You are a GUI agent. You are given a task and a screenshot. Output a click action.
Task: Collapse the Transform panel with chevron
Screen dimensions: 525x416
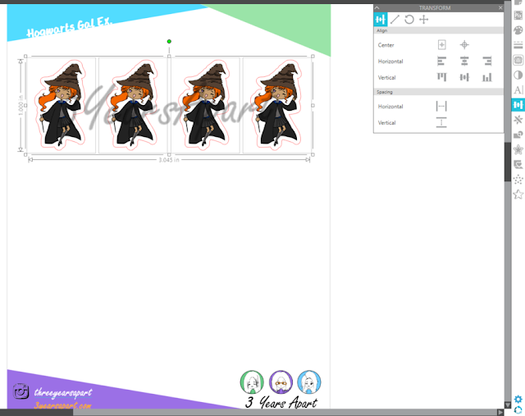click(377, 7)
